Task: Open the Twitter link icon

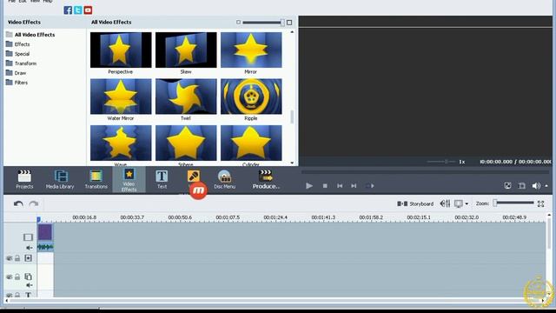Action: pyautogui.click(x=78, y=10)
